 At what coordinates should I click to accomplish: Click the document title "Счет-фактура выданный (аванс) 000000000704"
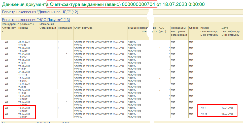(102, 4)
